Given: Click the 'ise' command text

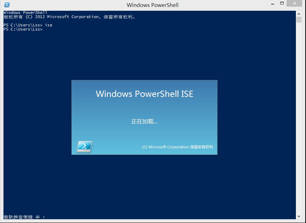Looking at the screenshot, I should pyautogui.click(x=49, y=25).
